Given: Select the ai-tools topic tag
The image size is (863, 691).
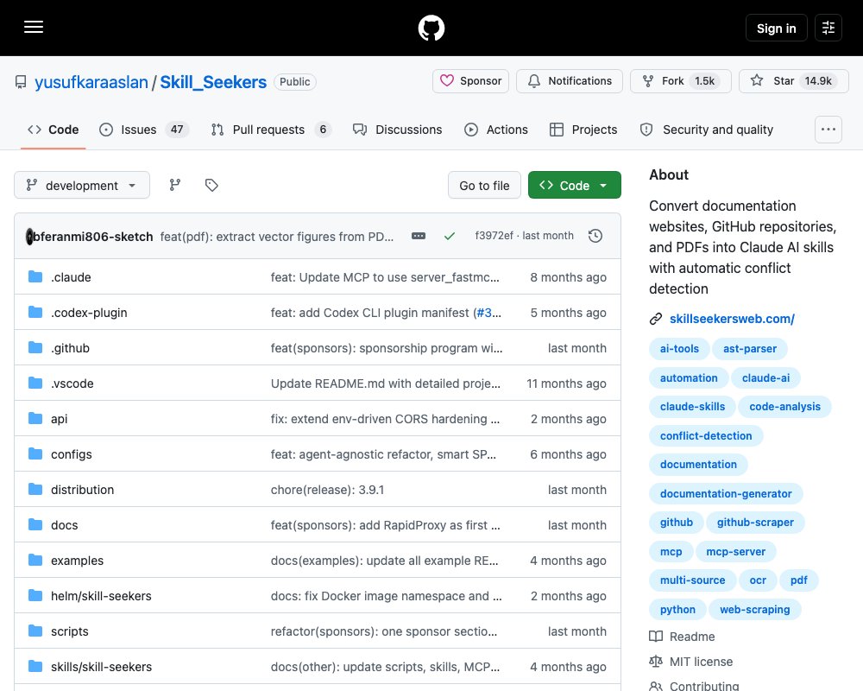Looking at the screenshot, I should [679, 349].
